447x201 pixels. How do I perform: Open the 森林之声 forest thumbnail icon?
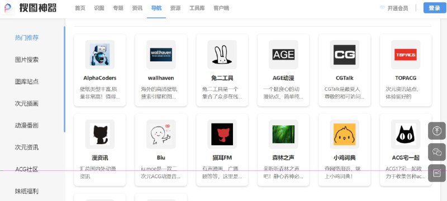[283, 134]
